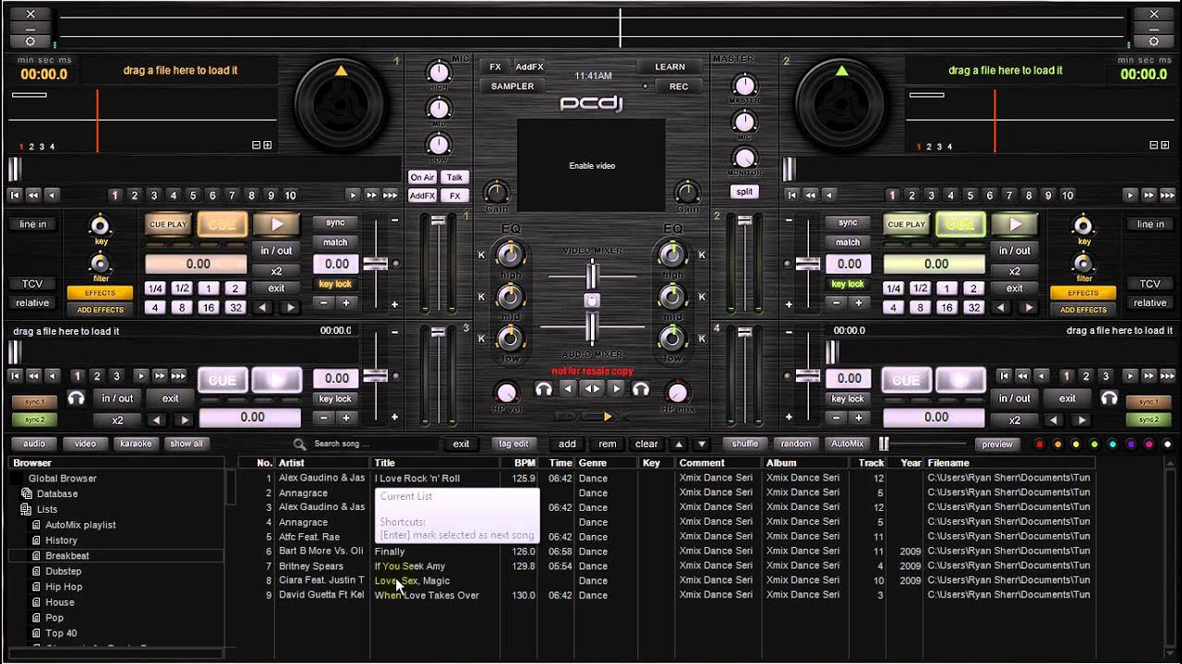
Task: Open deck 1 ADD EFFECTS list
Action: click(x=100, y=310)
